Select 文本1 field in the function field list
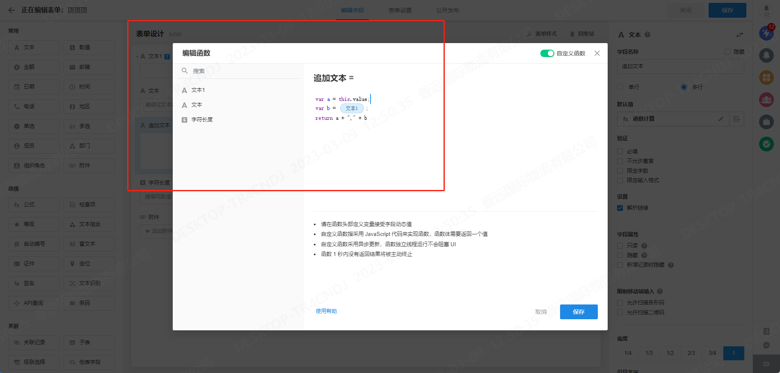The image size is (780, 373). click(198, 90)
